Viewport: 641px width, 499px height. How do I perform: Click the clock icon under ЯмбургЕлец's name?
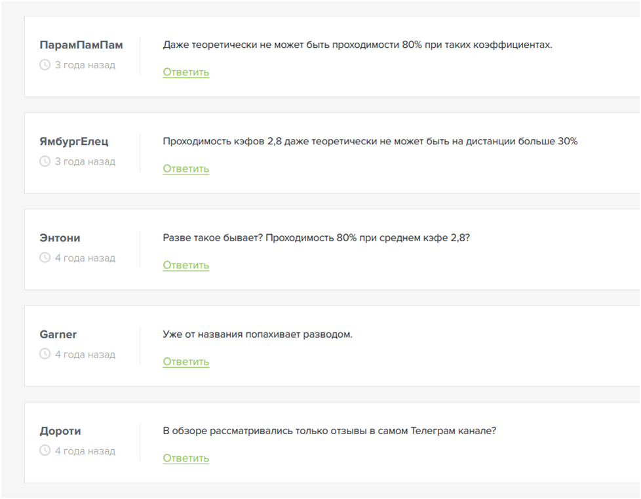pos(45,161)
